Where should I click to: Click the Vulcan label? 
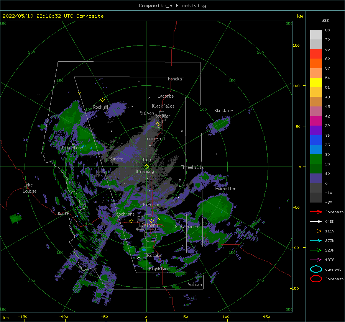click(195, 284)
